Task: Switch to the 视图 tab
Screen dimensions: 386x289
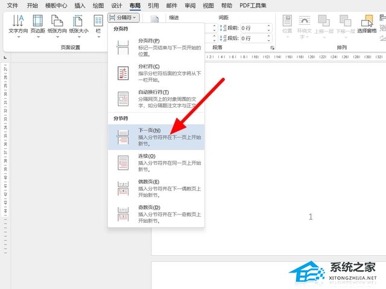Action: [x=208, y=5]
